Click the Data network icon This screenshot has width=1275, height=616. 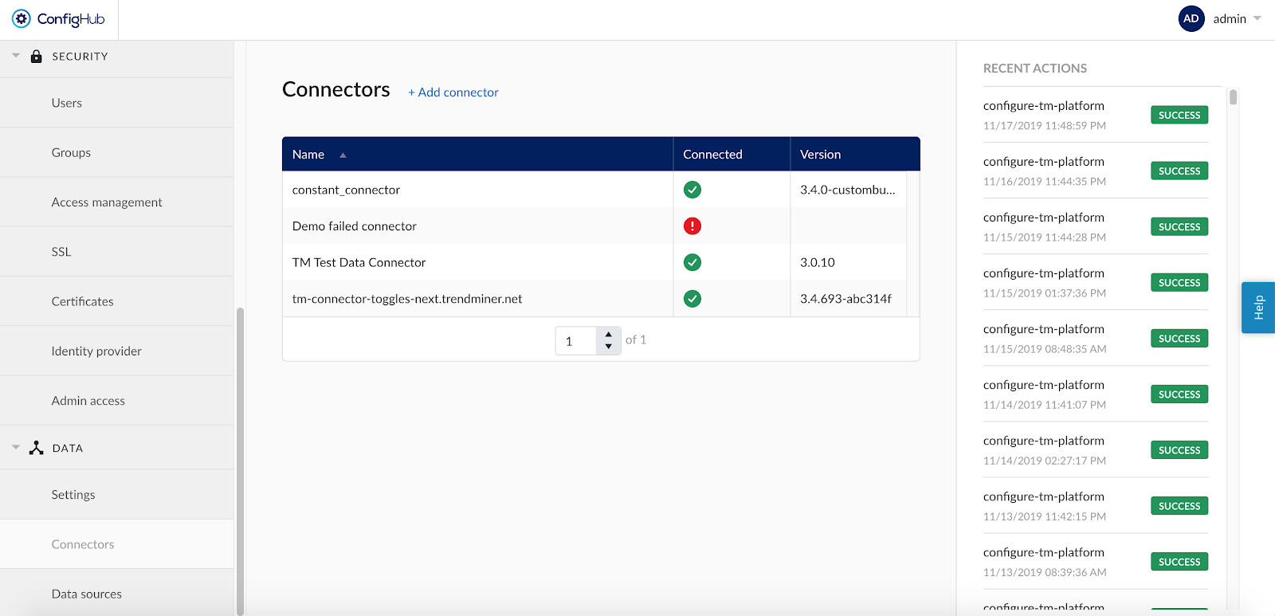pos(36,448)
